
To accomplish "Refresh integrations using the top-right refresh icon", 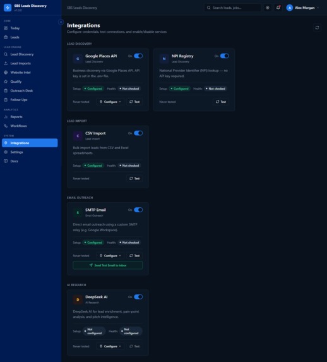I will click(318, 28).
